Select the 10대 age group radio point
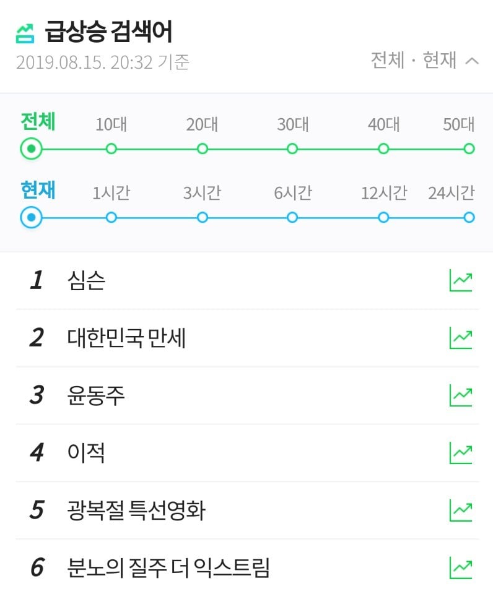 111,148
